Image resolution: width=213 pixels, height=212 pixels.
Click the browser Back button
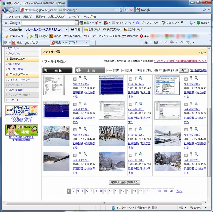click(x=5, y=10)
